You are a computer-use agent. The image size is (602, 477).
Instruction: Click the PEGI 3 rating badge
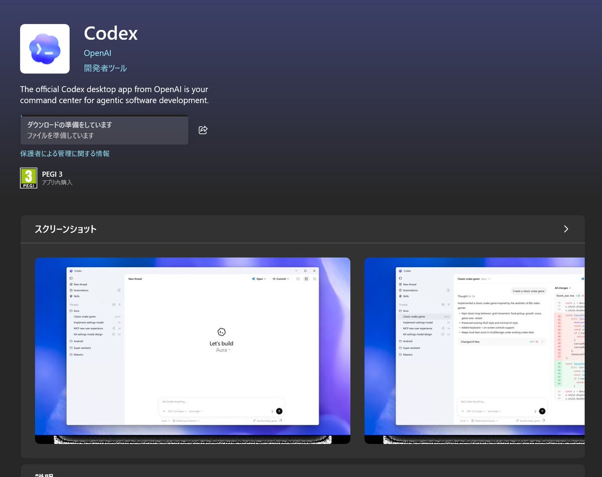click(x=29, y=178)
